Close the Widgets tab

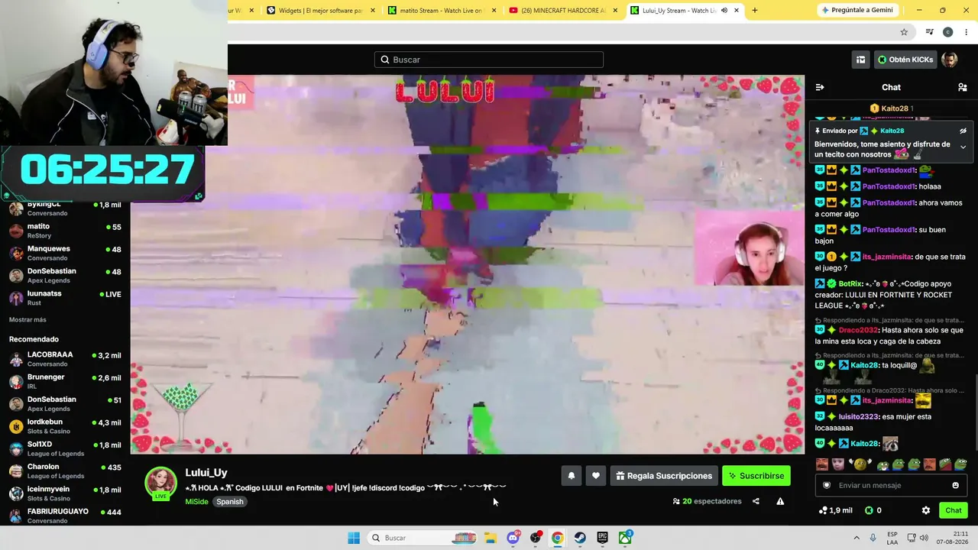click(x=373, y=11)
